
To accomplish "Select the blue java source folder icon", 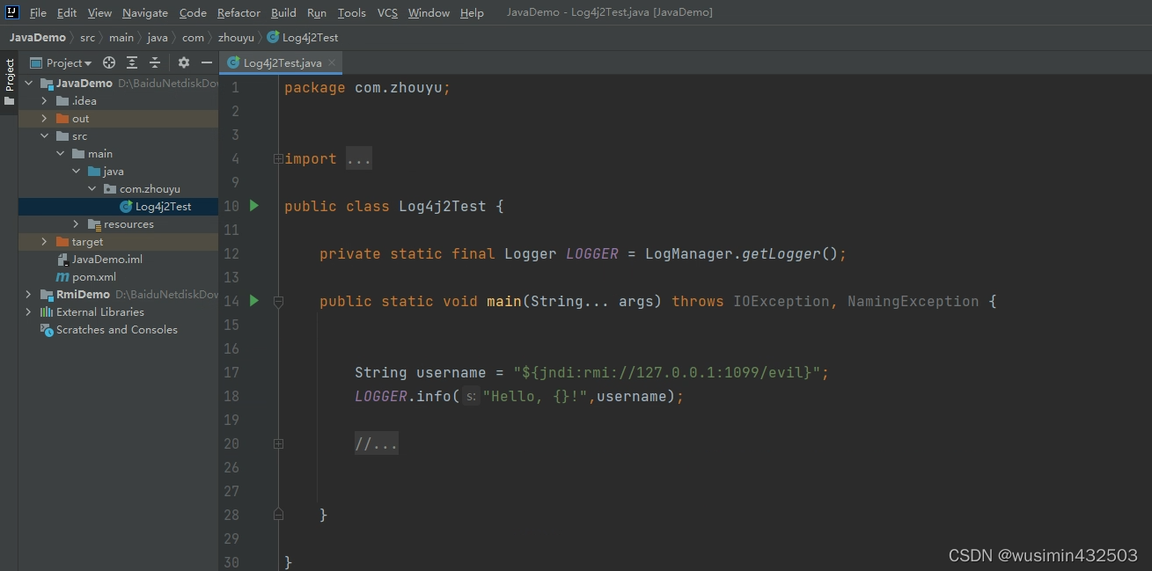I will click(94, 172).
